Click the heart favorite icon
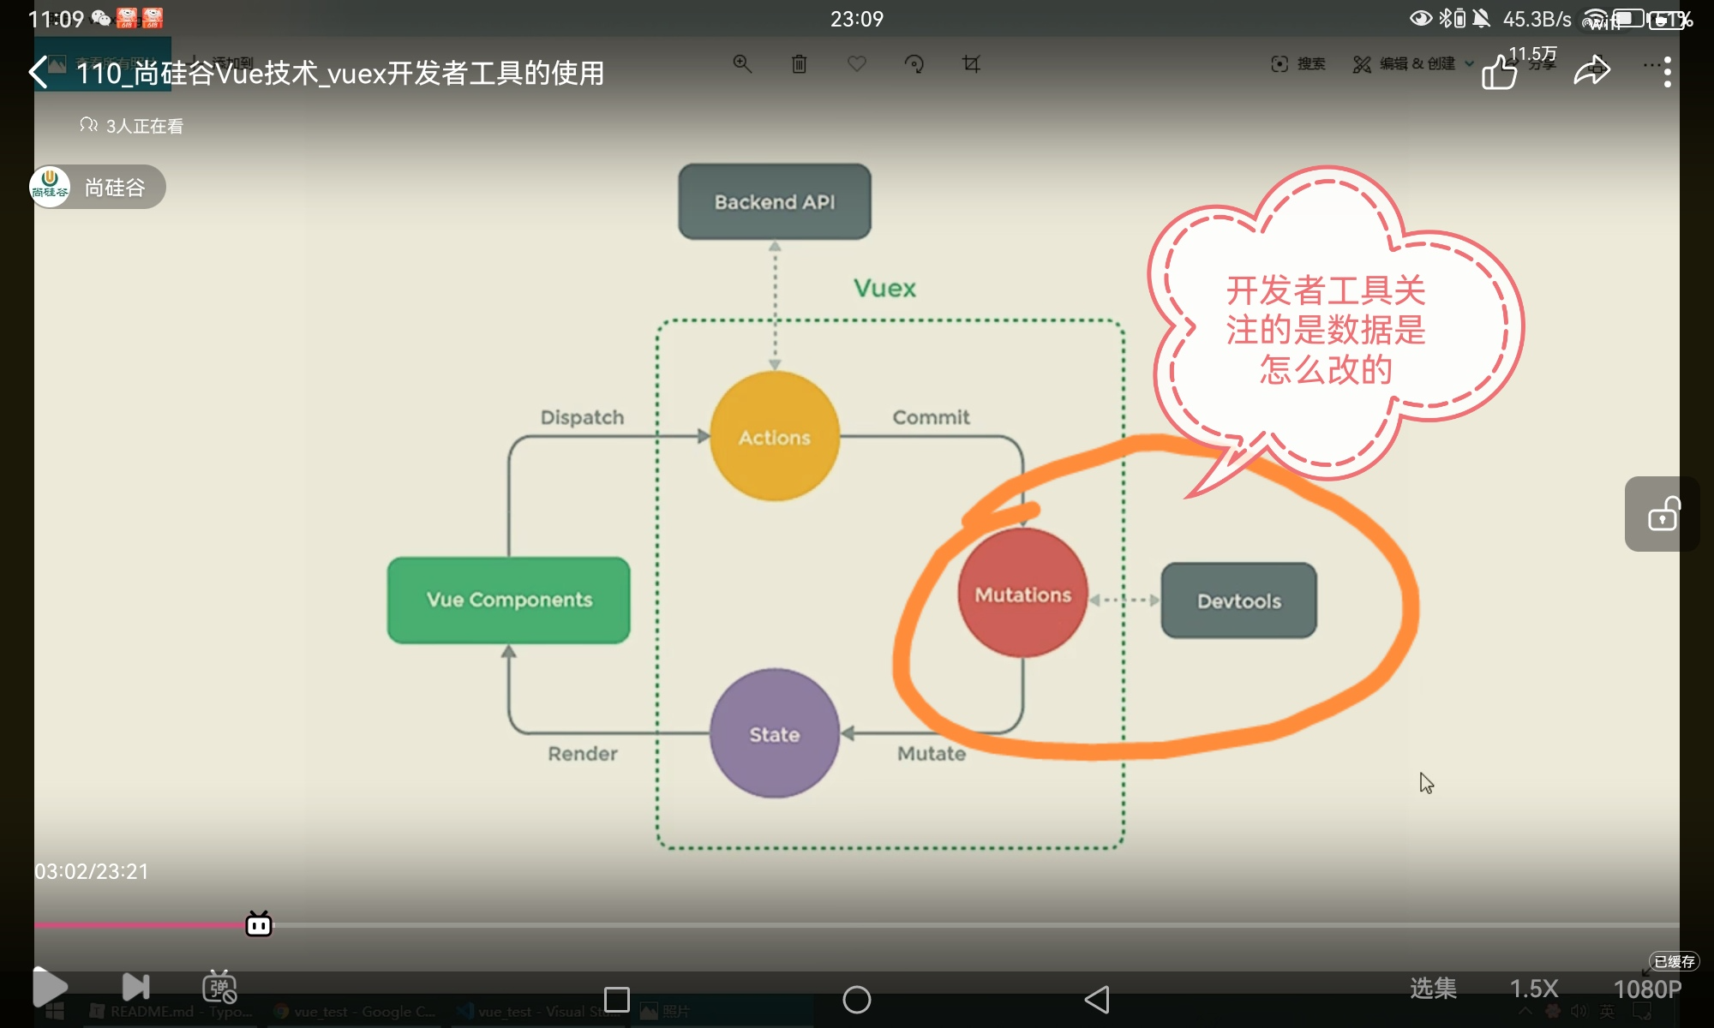 pyautogui.click(x=856, y=64)
